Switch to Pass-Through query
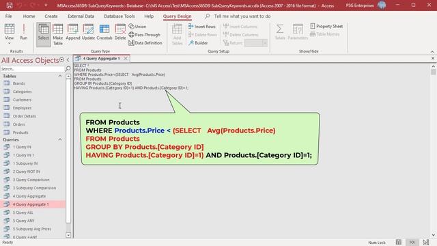 (144, 35)
